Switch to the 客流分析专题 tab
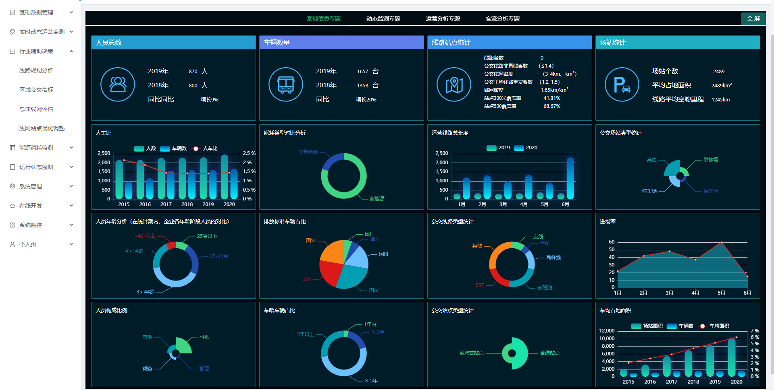The width and height of the screenshot is (774, 390). (x=503, y=19)
